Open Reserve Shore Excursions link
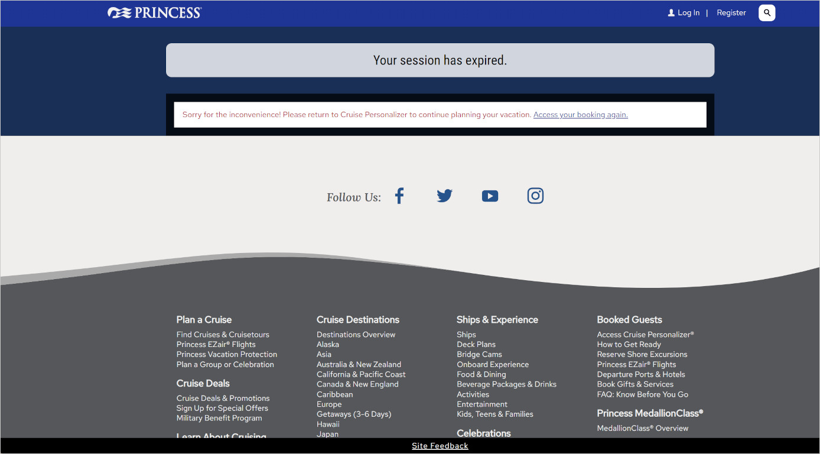This screenshot has height=454, width=820. (642, 355)
